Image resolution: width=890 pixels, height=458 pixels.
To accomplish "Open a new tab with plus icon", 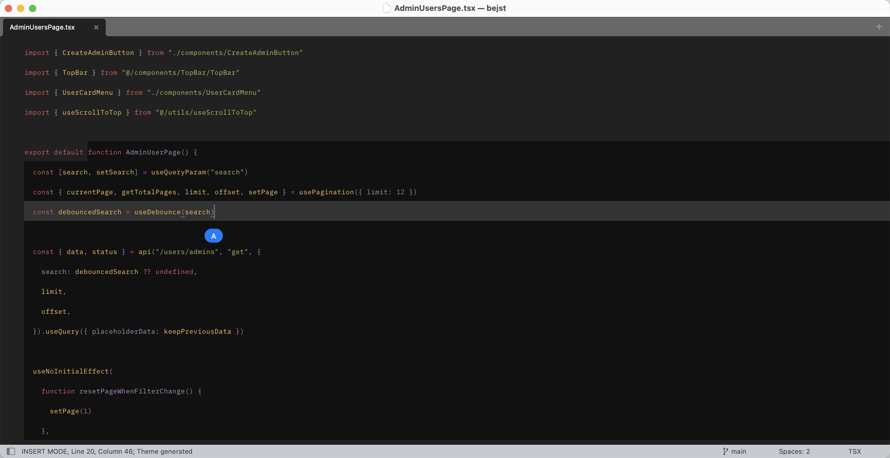I will 879,27.
